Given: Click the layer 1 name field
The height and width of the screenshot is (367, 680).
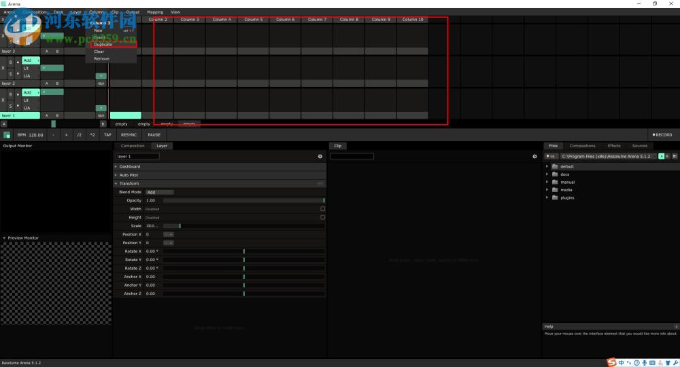Looking at the screenshot, I should point(137,156).
